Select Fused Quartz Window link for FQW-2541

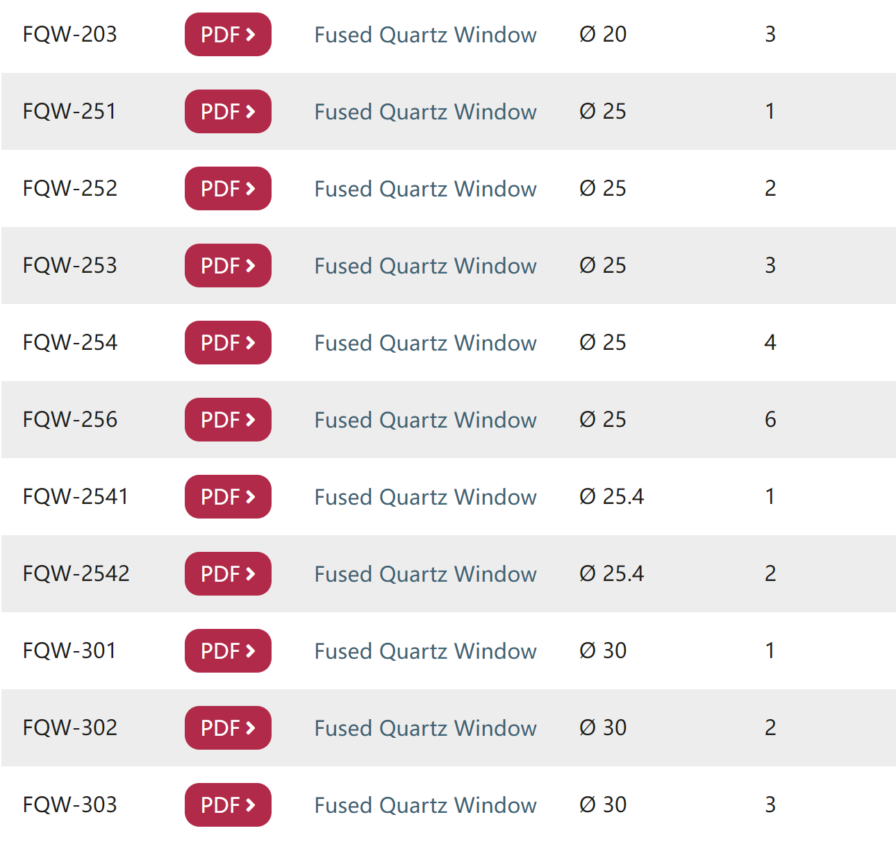pos(425,497)
